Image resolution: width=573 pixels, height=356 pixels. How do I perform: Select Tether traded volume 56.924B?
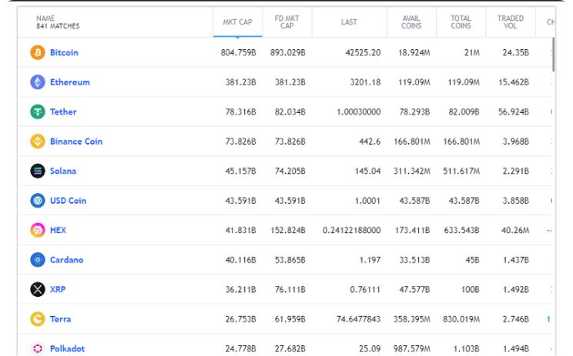pos(514,111)
